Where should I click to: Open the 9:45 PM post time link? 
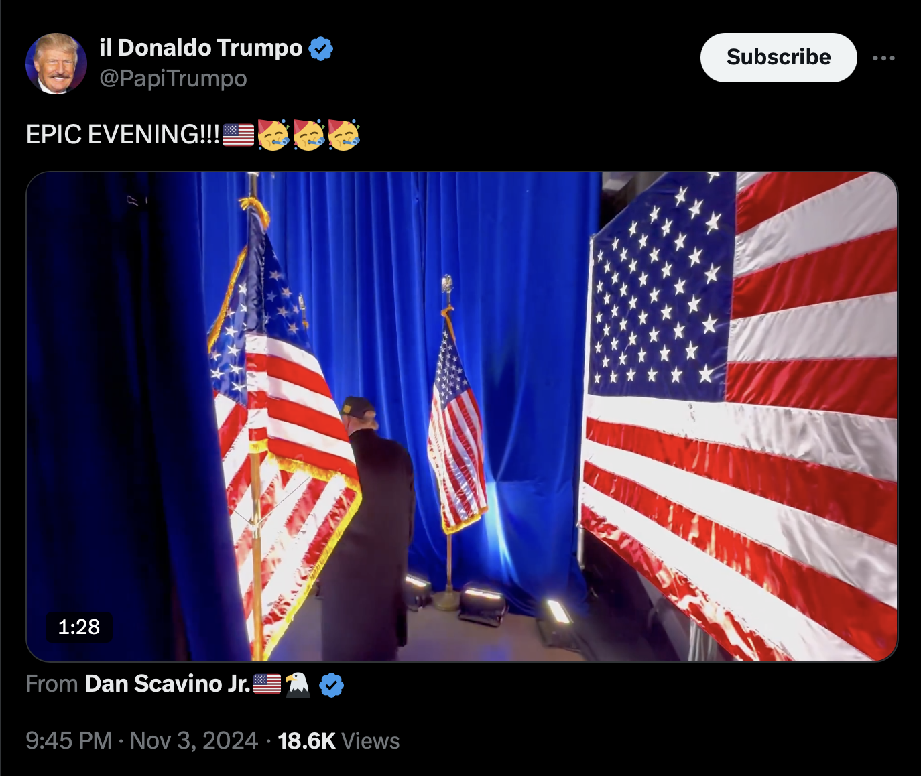tap(68, 740)
